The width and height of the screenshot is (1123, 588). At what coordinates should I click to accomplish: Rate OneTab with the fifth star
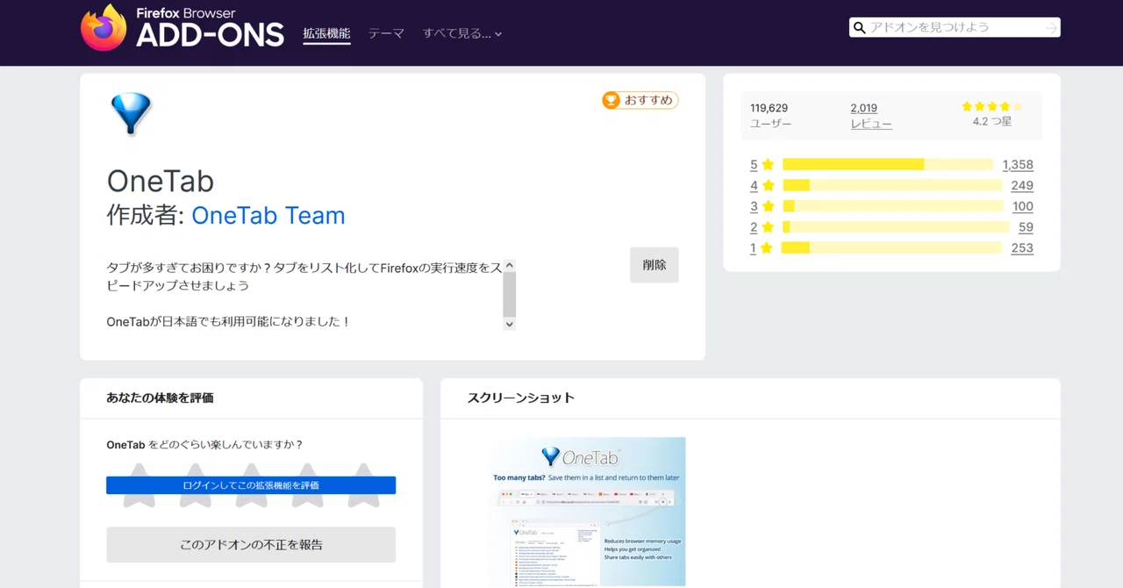point(363,485)
